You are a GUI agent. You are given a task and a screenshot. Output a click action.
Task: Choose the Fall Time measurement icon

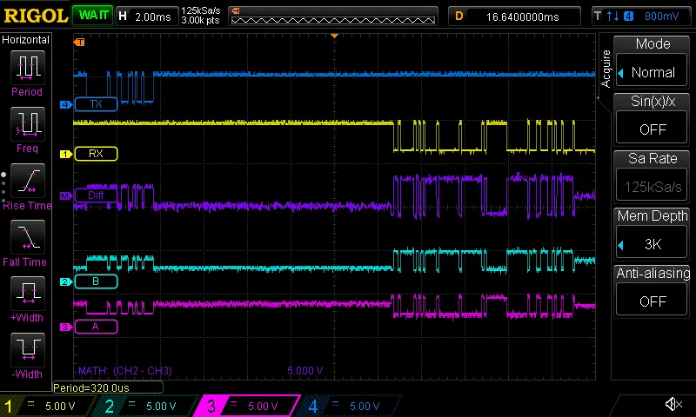(x=27, y=236)
